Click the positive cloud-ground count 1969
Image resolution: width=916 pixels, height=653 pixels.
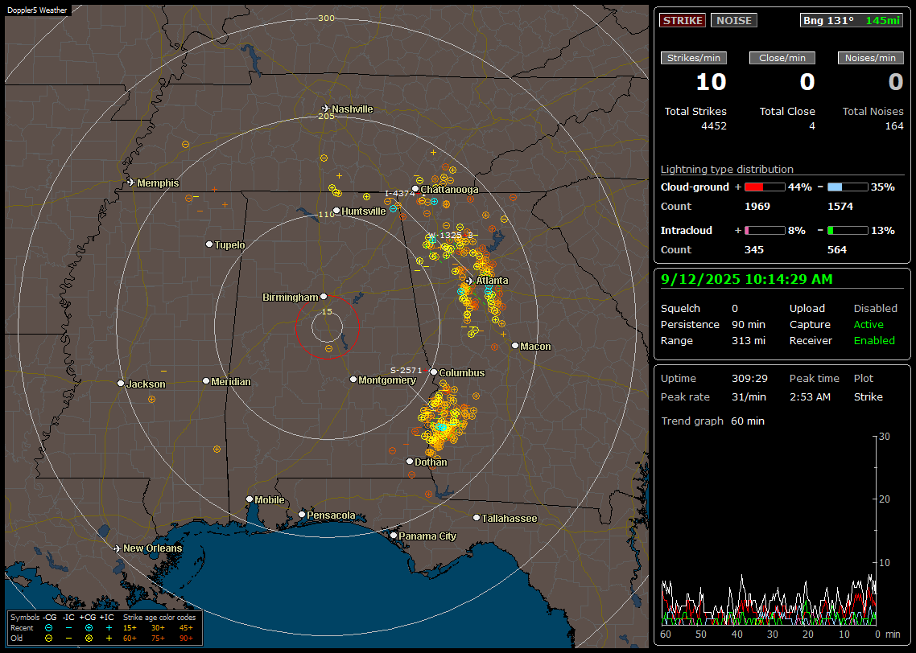coord(757,207)
